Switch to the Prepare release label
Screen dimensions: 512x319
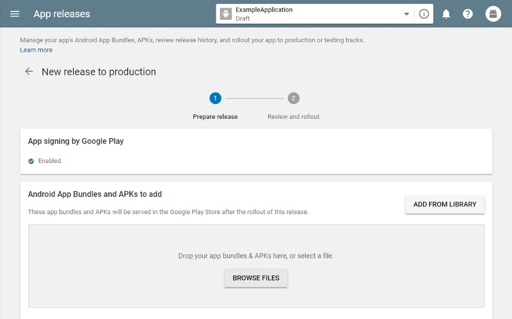(x=215, y=117)
